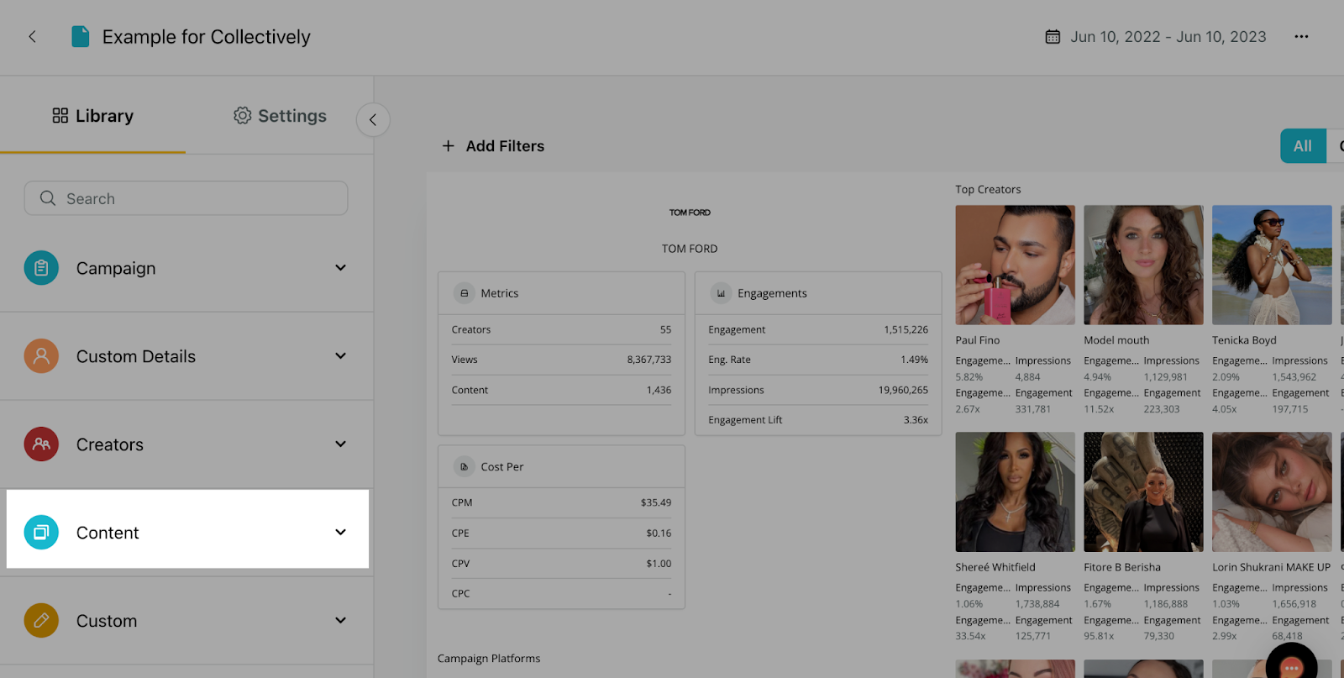The image size is (1344, 678).
Task: Expand the Custom section chevron
Action: (x=341, y=621)
